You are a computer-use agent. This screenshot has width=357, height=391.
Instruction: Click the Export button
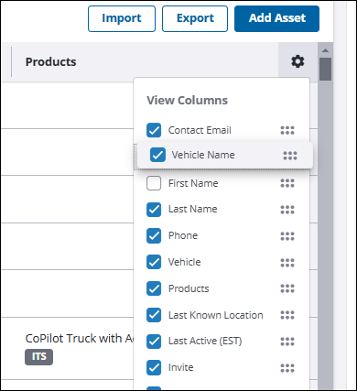click(x=195, y=18)
